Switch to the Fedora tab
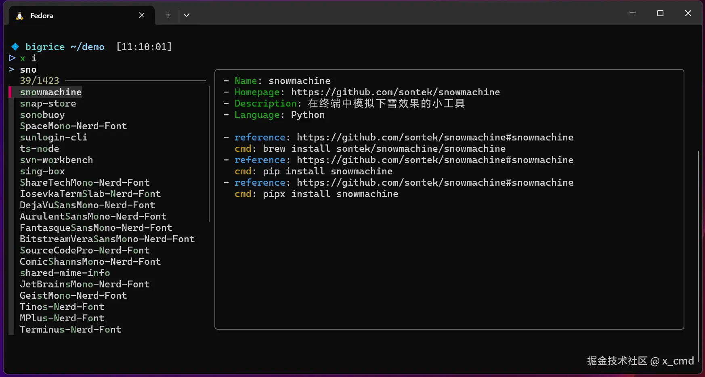 click(73, 16)
